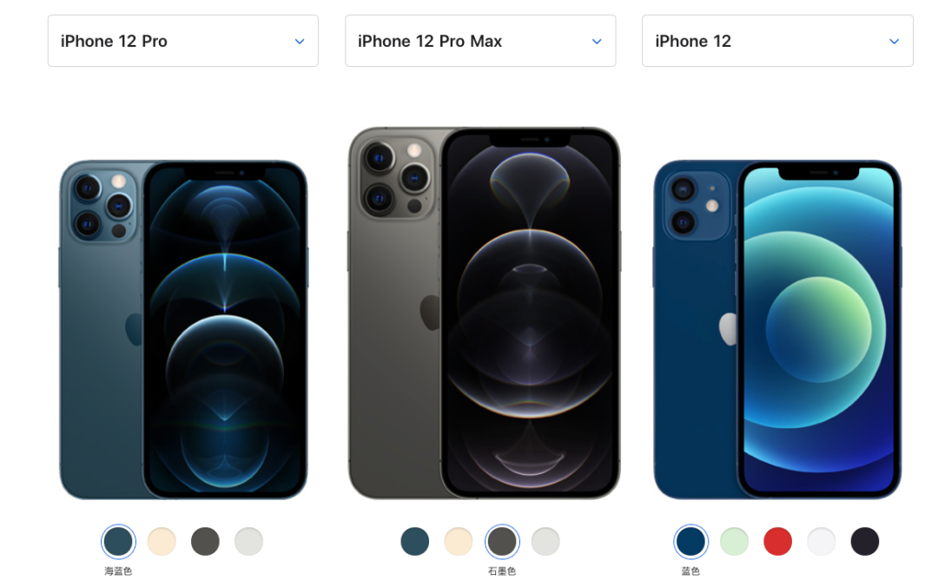Select silver color for iPhone 12 Pro

pos(249,542)
